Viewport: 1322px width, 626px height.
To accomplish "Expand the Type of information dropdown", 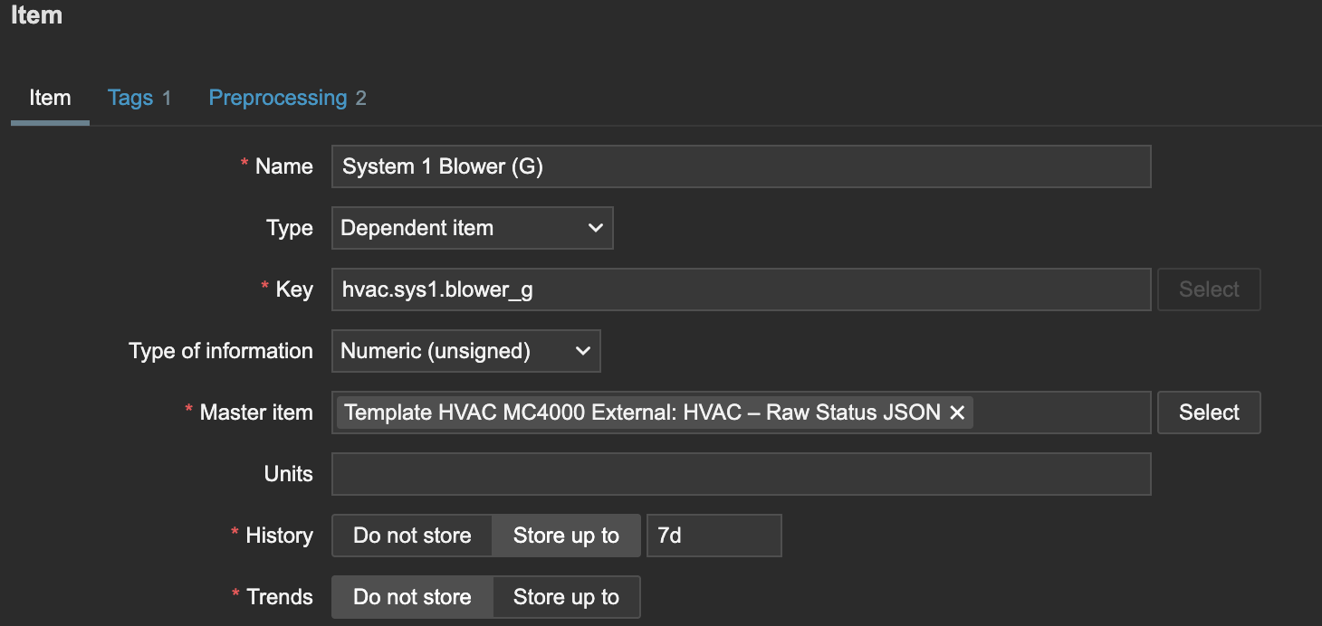I will coord(465,351).
